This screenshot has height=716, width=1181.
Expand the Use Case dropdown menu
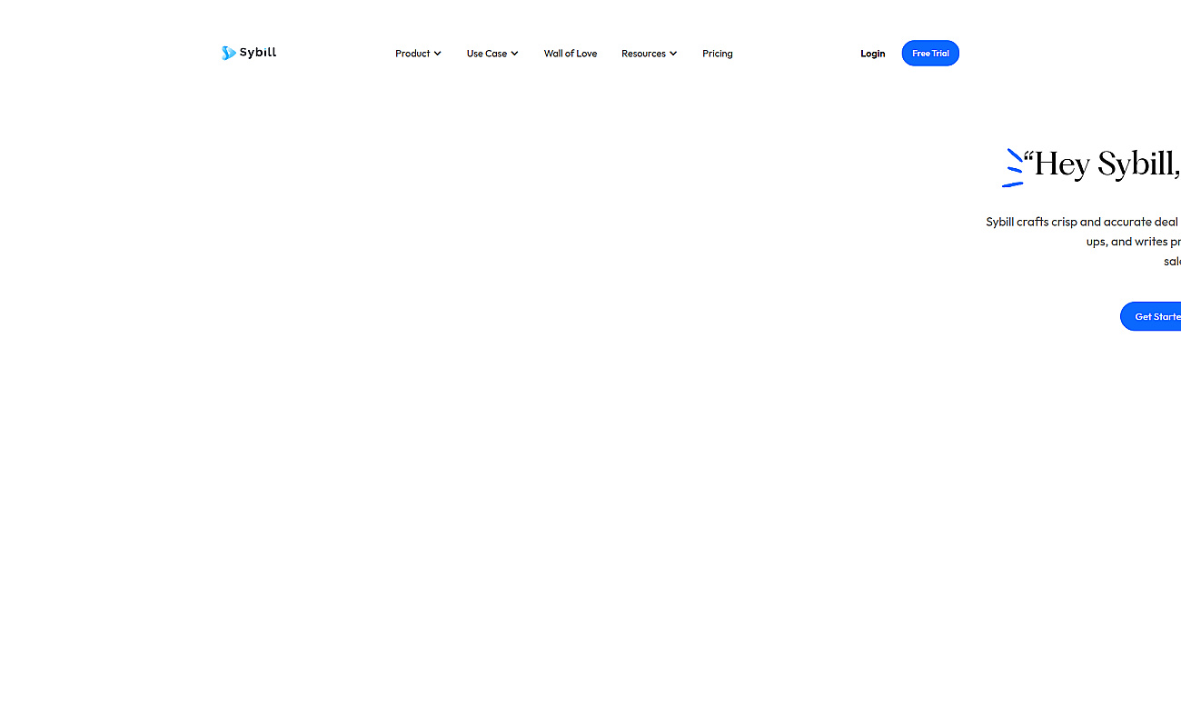click(492, 54)
